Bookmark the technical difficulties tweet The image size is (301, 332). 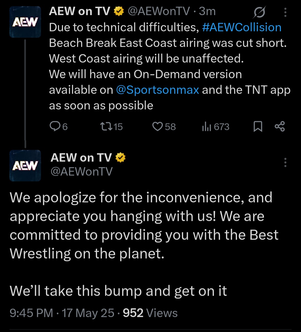[258, 127]
